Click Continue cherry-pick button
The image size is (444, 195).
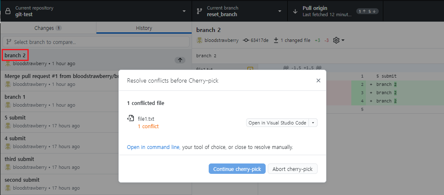click(x=237, y=169)
